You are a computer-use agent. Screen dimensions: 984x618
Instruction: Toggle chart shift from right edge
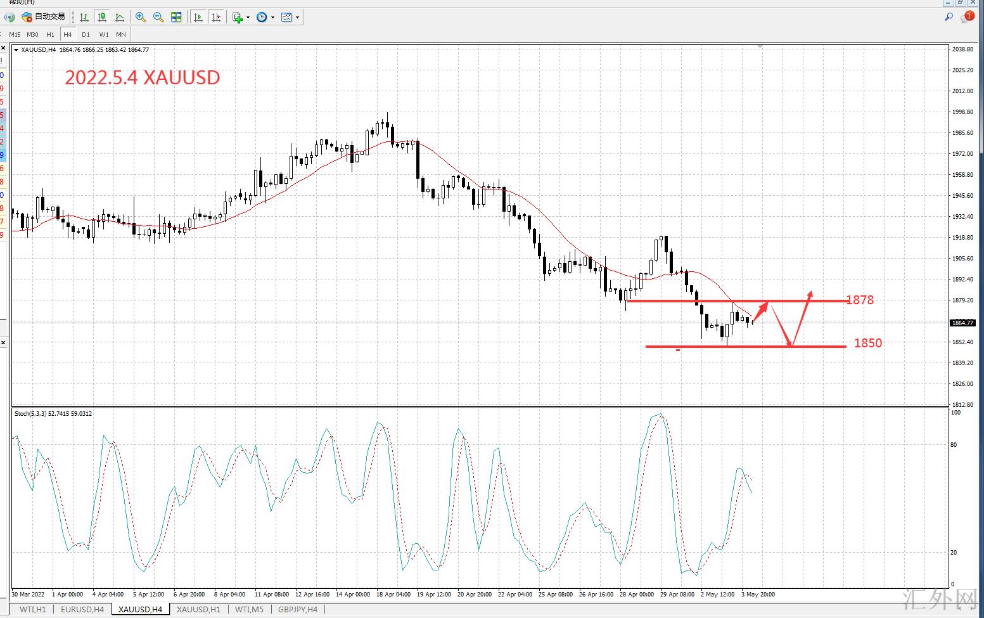pyautogui.click(x=216, y=17)
